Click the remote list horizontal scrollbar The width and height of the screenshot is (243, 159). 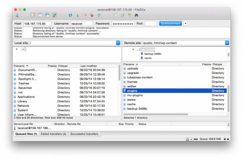[156, 114]
